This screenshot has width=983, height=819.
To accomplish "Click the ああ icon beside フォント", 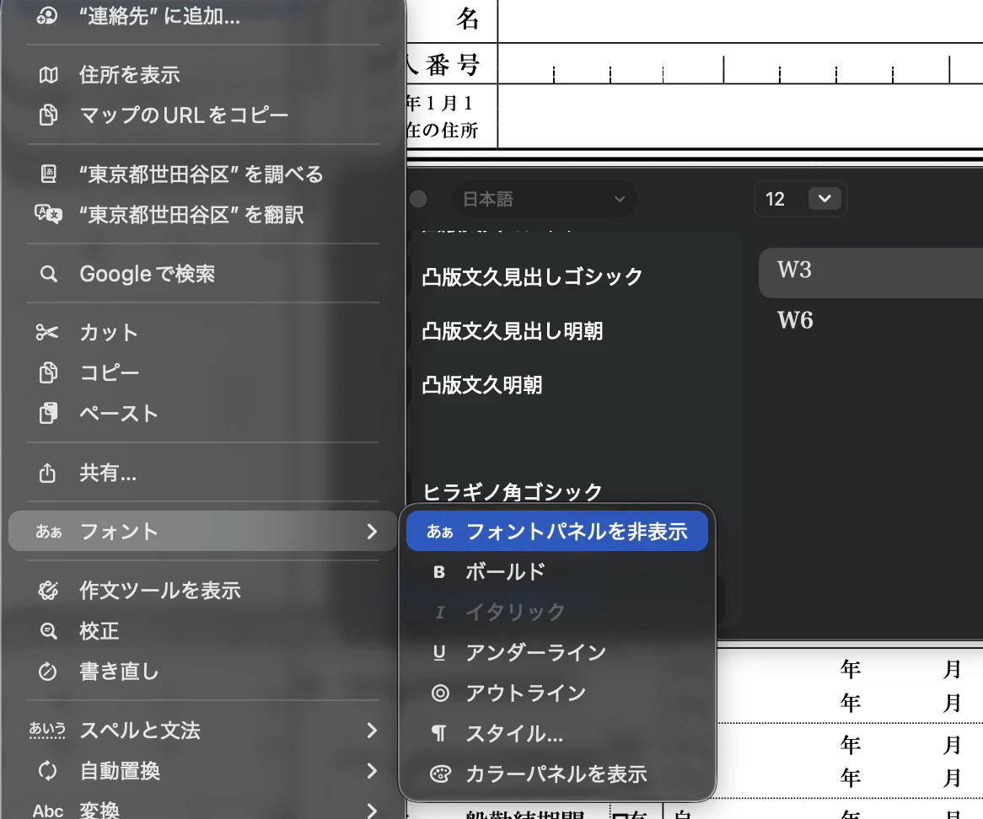I will (x=48, y=532).
